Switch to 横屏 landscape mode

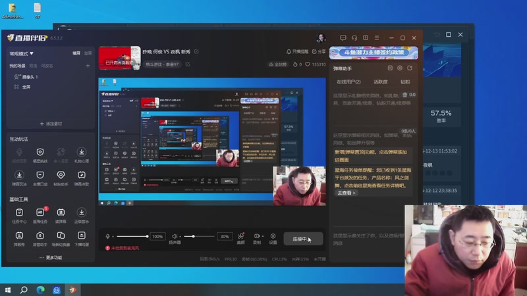76,53
